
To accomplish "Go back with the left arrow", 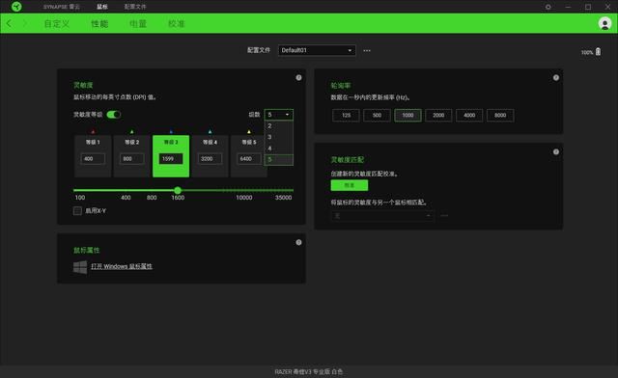I will (x=9, y=23).
